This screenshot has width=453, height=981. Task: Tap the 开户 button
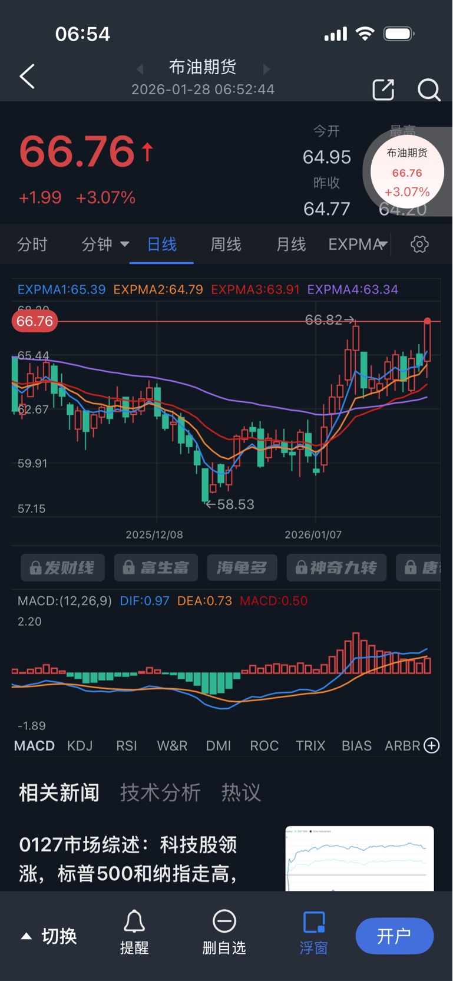pos(395,936)
